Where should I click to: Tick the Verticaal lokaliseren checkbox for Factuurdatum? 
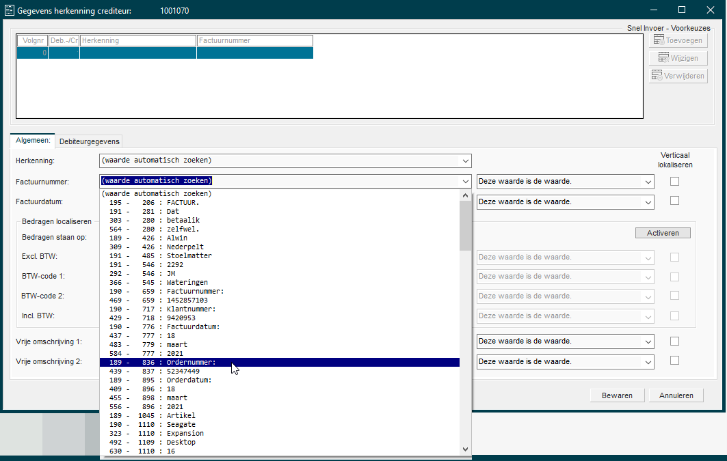click(674, 200)
